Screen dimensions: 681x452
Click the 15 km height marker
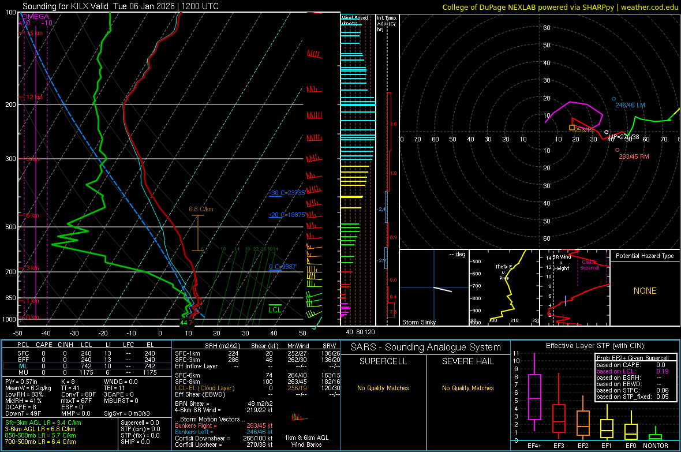click(35, 33)
